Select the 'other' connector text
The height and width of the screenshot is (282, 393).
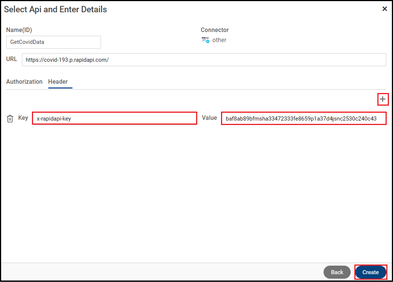pyautogui.click(x=219, y=40)
